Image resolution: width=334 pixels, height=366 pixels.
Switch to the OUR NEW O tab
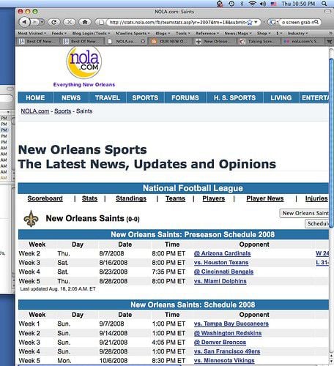coord(170,42)
